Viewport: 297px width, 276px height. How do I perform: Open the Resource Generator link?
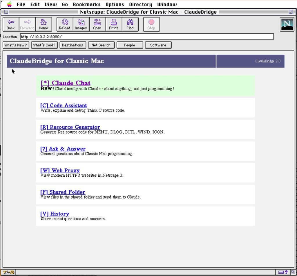click(70, 127)
